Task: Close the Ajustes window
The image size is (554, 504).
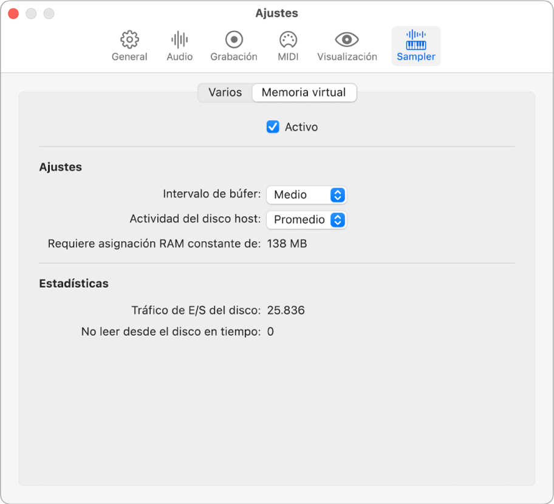Action: point(13,13)
